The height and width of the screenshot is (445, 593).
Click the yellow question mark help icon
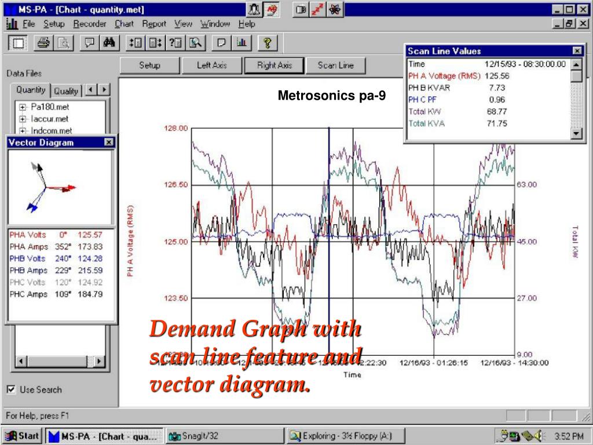tap(268, 43)
